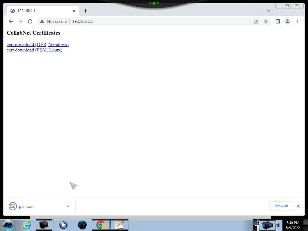Launch Internet Explorer from taskbar

(x=26, y=225)
